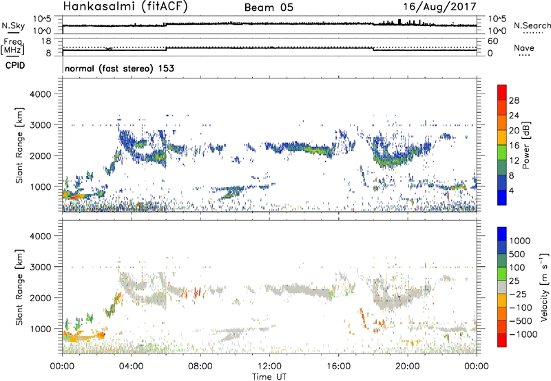
Task: Click the date 16/Aug/2017
Action: point(439,6)
